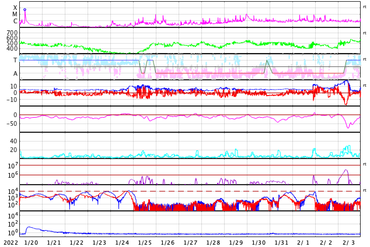Click the -10 axis label
This screenshot has width=370, height=247.
[x=12, y=100]
